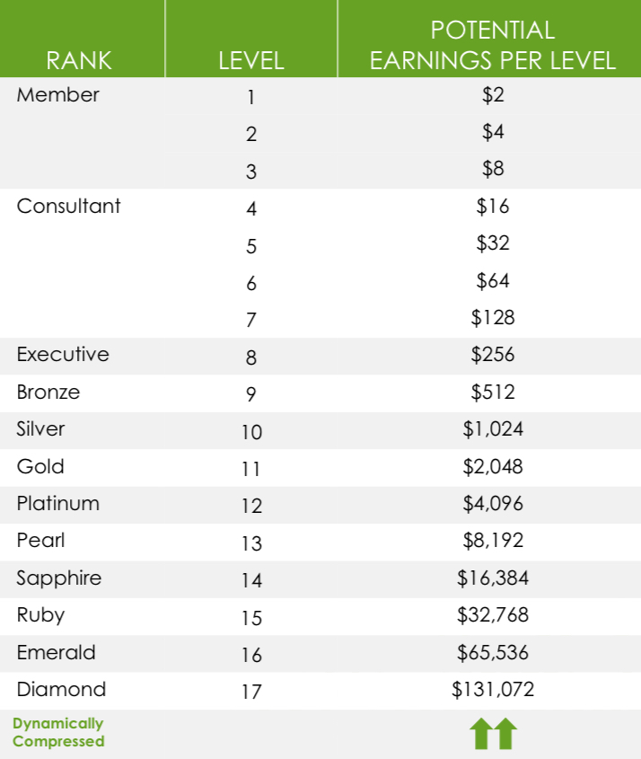Click the level 17 number cell
Image resolution: width=641 pixels, height=759 pixels.
251,692
